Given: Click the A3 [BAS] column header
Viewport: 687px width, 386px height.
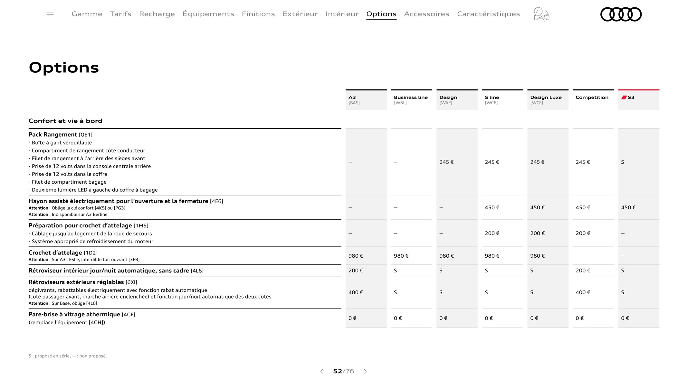Looking at the screenshot, I should coord(366,100).
